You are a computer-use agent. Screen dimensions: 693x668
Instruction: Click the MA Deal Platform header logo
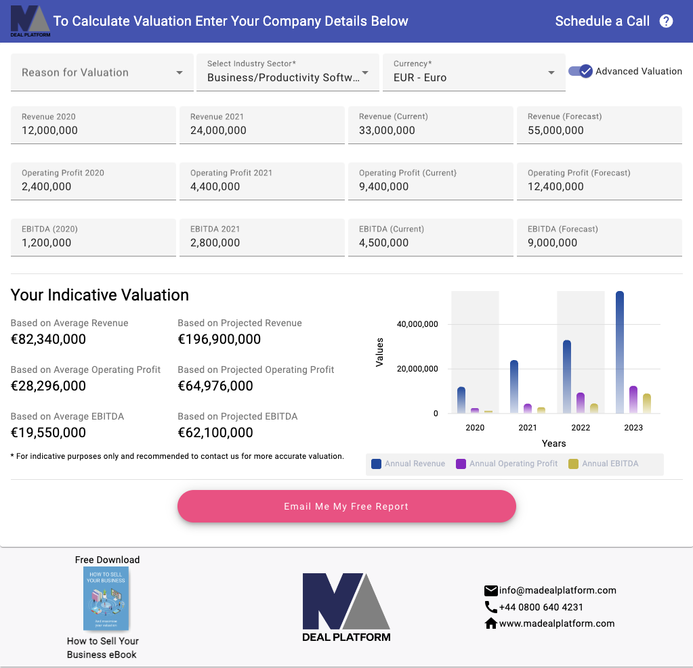pyautogui.click(x=30, y=21)
